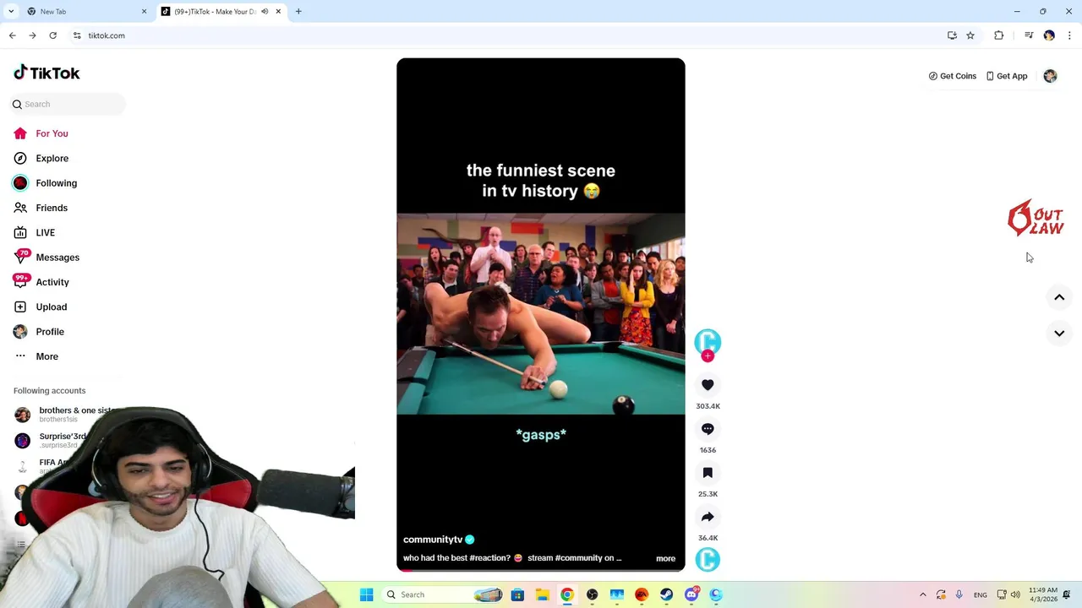The image size is (1082, 608).
Task: Show hidden system tray icons
Action: [x=923, y=594]
